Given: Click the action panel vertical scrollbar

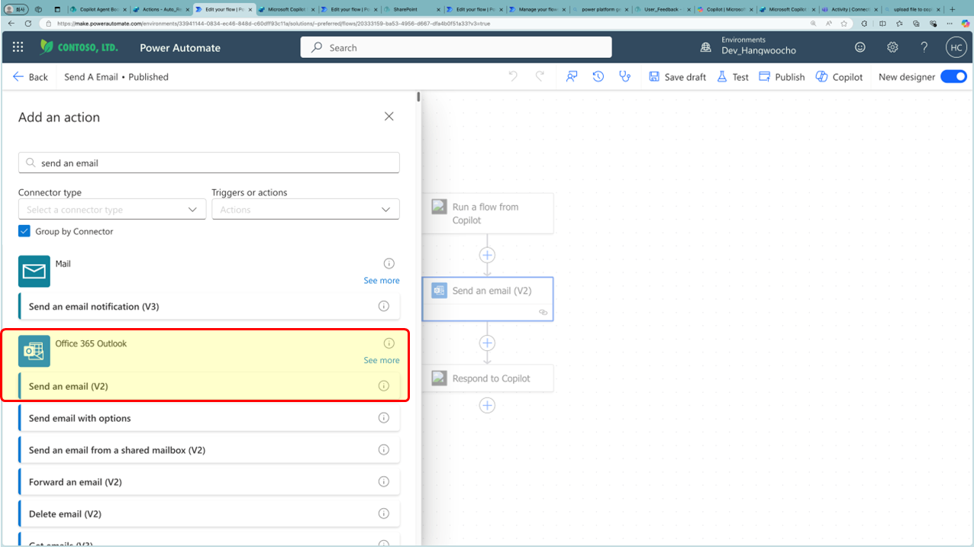Looking at the screenshot, I should (418, 97).
